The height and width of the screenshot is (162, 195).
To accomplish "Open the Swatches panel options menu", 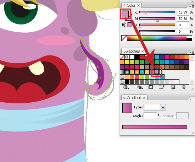I will click(x=192, y=52).
